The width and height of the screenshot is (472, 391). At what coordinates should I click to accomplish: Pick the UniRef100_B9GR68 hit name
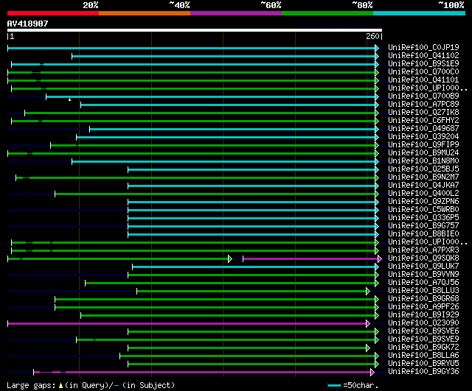[423, 299]
